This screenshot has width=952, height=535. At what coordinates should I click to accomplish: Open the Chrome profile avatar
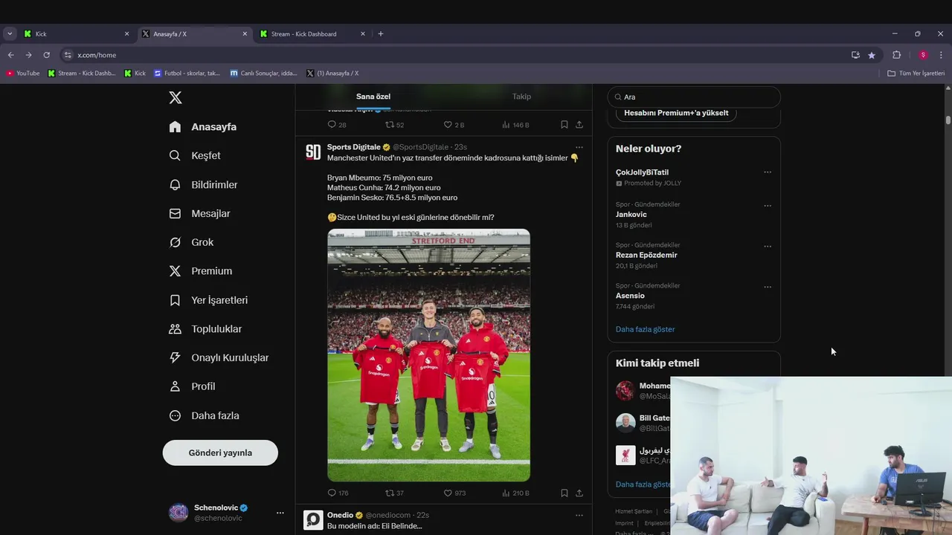[x=923, y=55]
